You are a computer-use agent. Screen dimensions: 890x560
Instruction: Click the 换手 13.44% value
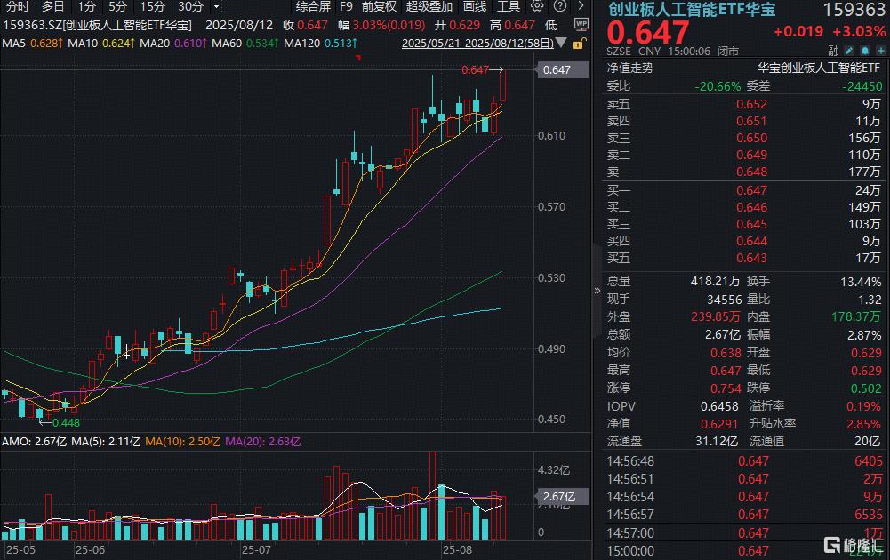point(861,282)
